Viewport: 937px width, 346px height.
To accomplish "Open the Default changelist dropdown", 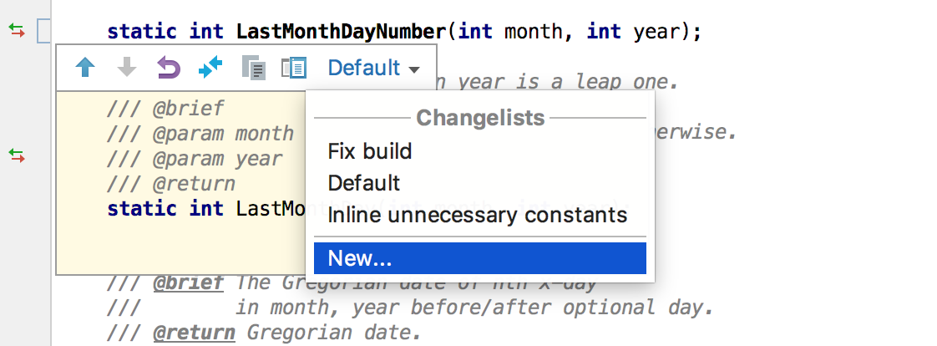I will click(x=374, y=68).
